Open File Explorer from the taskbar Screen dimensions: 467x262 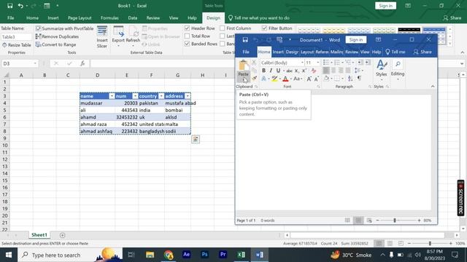(150, 255)
